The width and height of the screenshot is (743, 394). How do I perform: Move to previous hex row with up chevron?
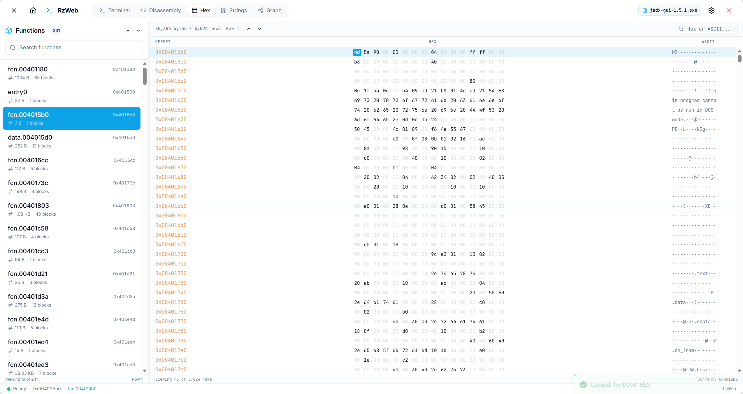pyautogui.click(x=249, y=29)
